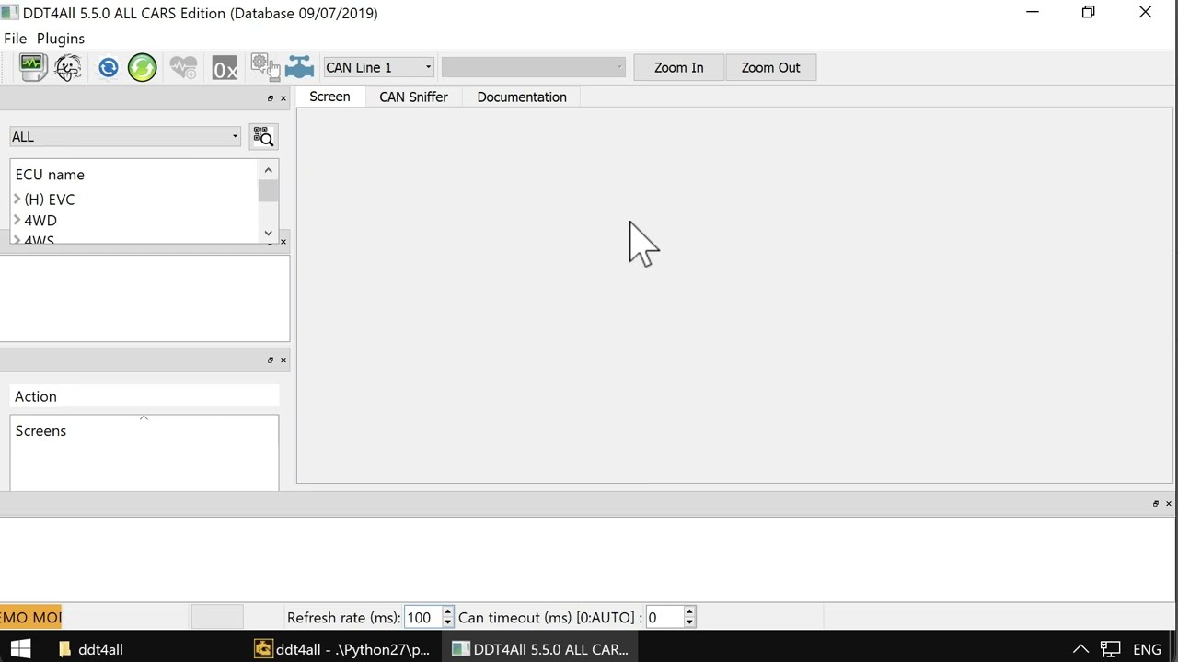Click ENG language indicator
This screenshot has height=662, width=1178.
coord(1147,649)
